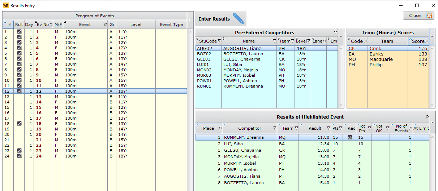
Task: Click search icon on Event column header
Action: tap(106, 25)
